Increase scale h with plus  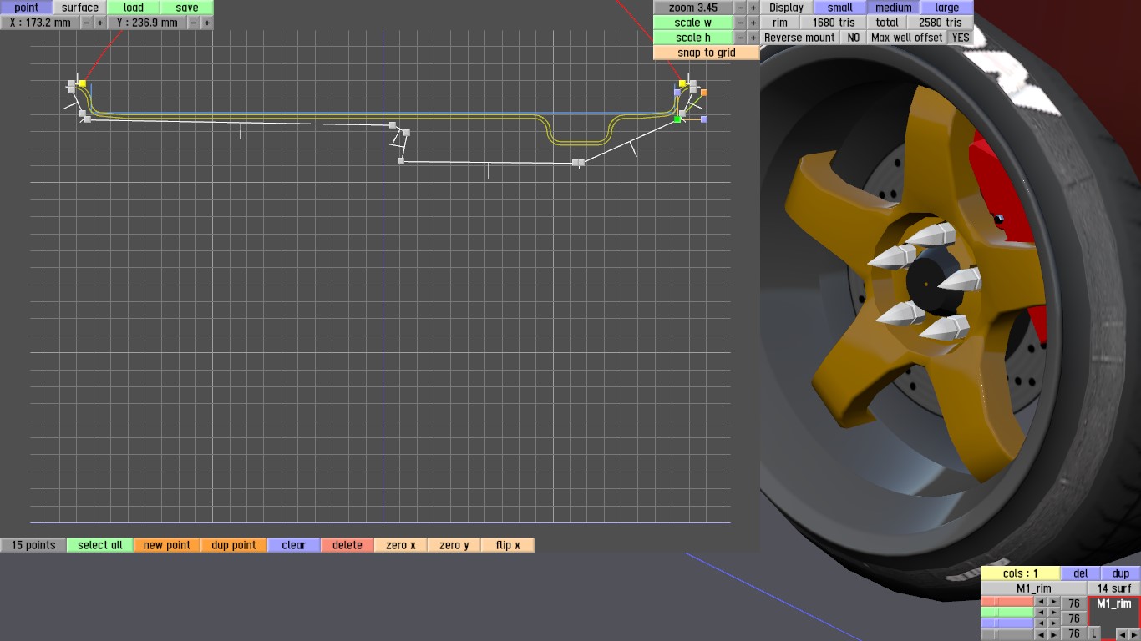(753, 38)
